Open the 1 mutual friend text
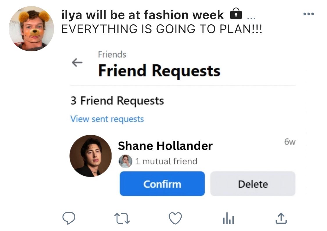The height and width of the screenshot is (231, 327). pyautogui.click(x=166, y=161)
